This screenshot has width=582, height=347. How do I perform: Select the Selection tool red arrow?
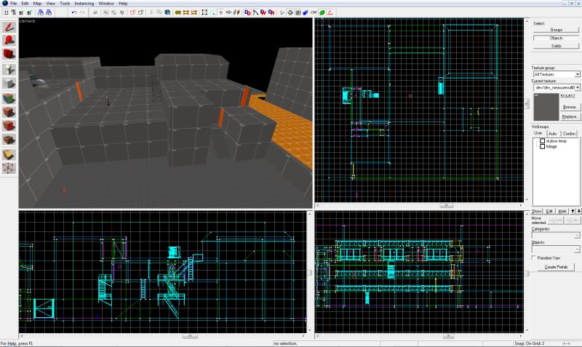click(9, 27)
